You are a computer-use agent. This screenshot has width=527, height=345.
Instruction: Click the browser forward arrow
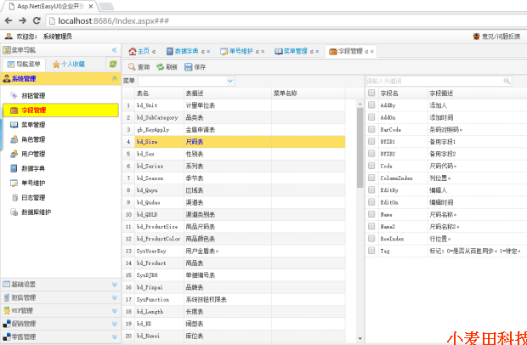point(22,21)
